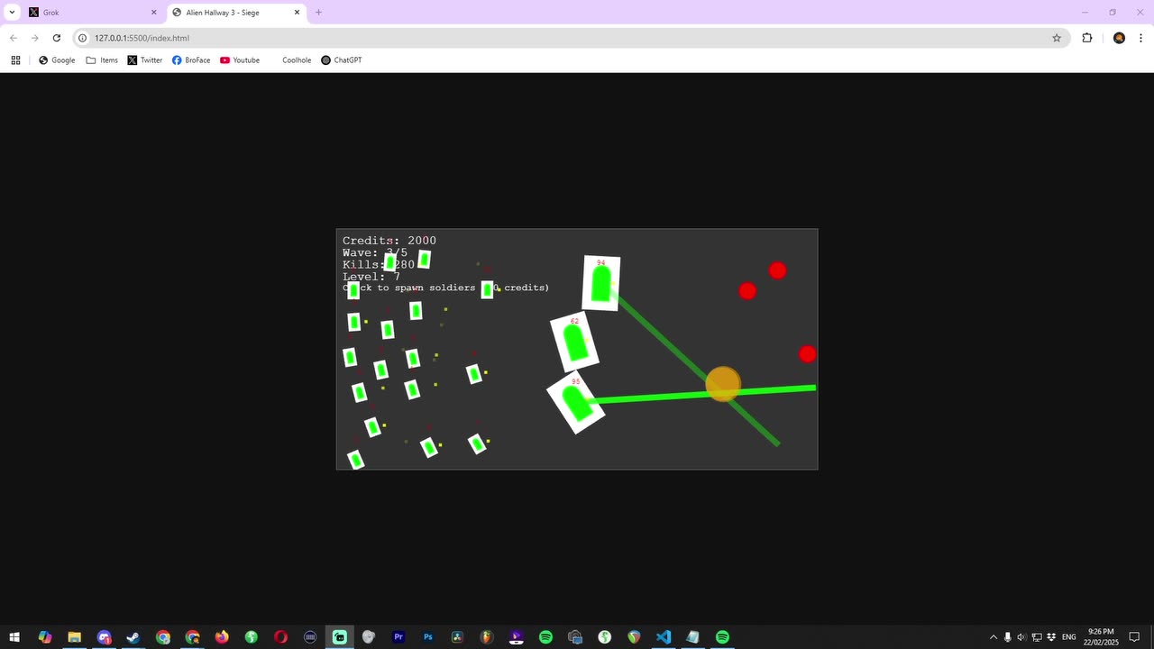Image resolution: width=1154 pixels, height=649 pixels.
Task: Click the Kills: 280 counter text
Action: [379, 265]
